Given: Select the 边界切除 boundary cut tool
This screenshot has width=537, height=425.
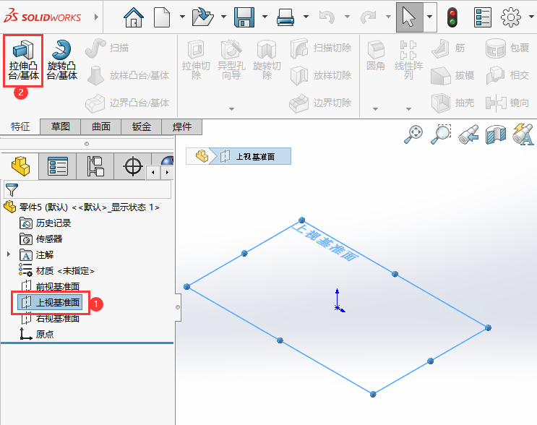Looking at the screenshot, I should click(x=321, y=103).
